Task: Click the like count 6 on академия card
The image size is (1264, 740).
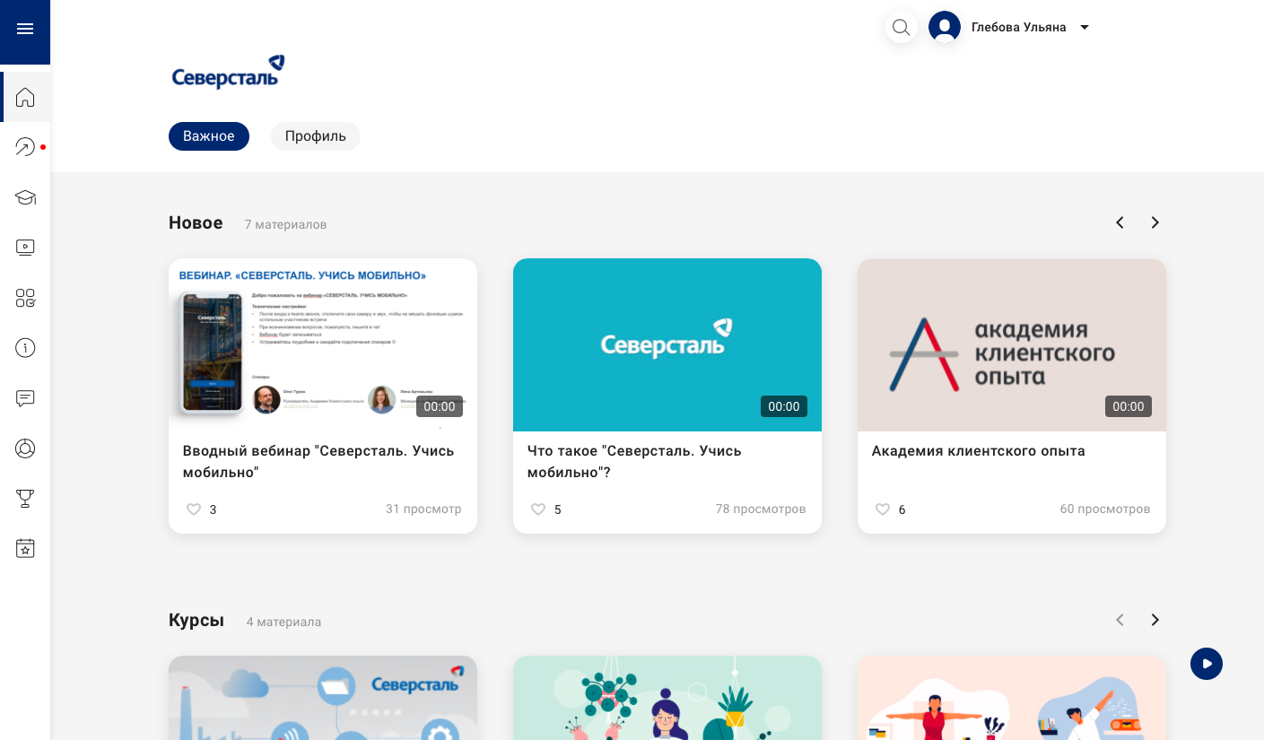Action: pyautogui.click(x=902, y=509)
